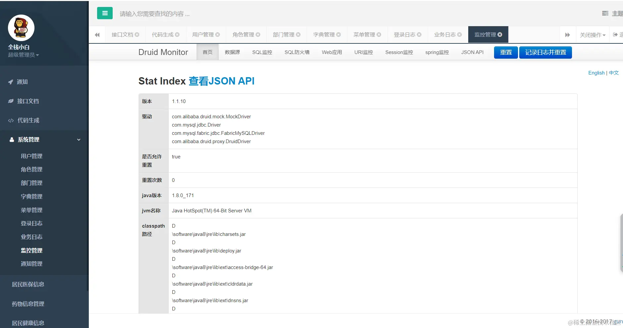Open Druid SQL防火墙 tab
The image size is (623, 328).
pos(297,52)
